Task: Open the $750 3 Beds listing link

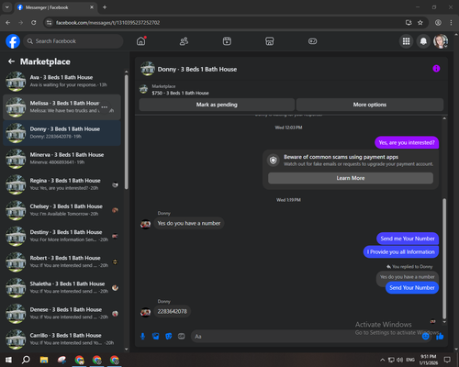Action: [x=180, y=93]
